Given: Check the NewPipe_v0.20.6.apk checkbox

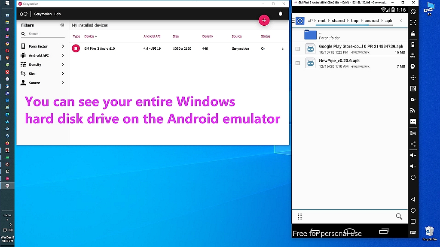Looking at the screenshot, I should point(297,63).
